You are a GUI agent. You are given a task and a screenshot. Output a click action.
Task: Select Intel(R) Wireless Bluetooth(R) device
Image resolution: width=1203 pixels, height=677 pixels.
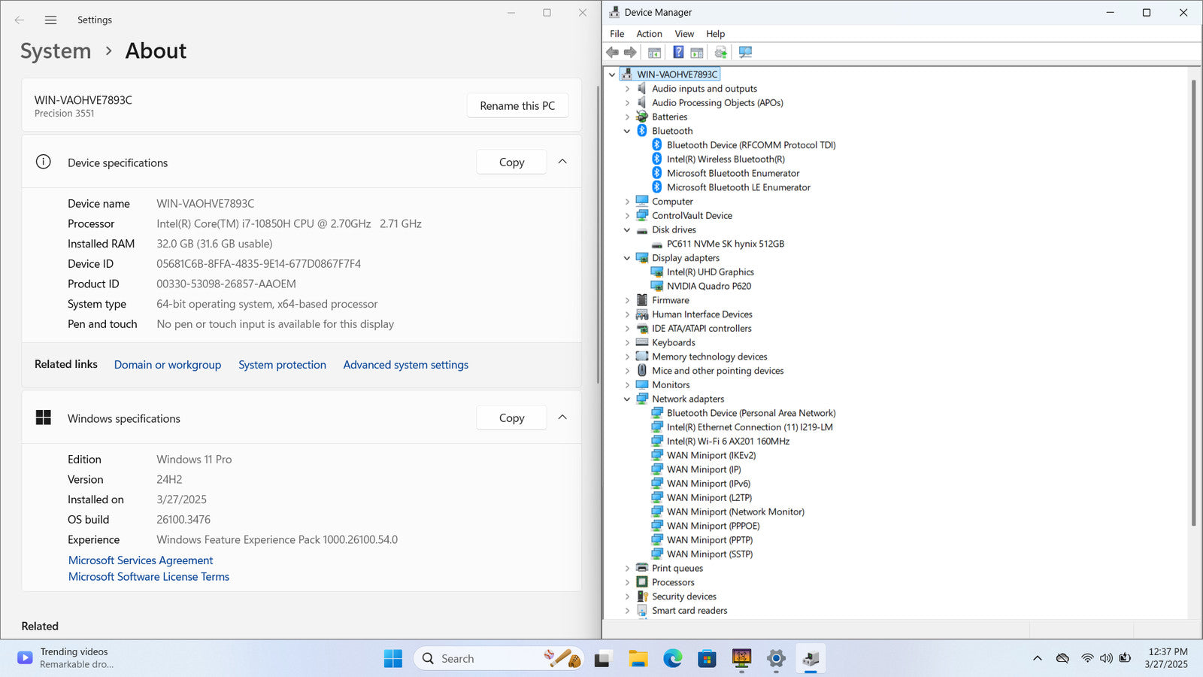coord(726,159)
